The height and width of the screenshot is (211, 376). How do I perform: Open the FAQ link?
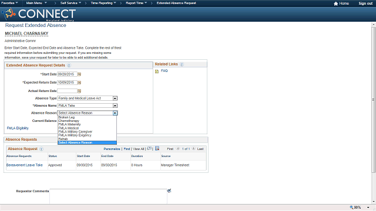pos(164,71)
